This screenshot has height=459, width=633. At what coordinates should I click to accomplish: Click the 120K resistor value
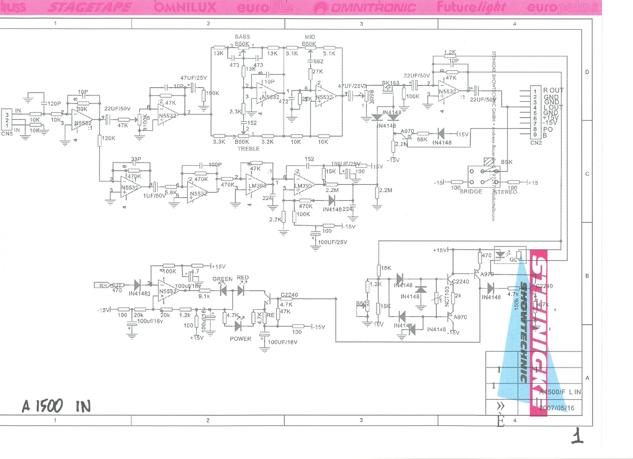click(x=109, y=138)
